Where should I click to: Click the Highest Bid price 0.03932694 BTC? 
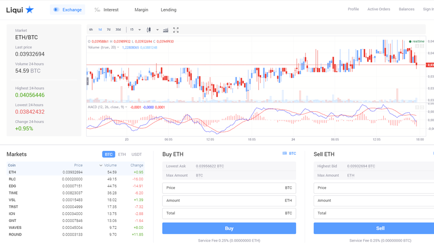[x=361, y=166]
